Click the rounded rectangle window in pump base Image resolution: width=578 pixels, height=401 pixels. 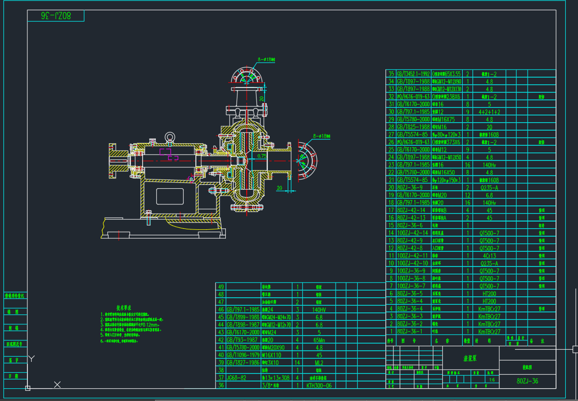(x=170, y=197)
